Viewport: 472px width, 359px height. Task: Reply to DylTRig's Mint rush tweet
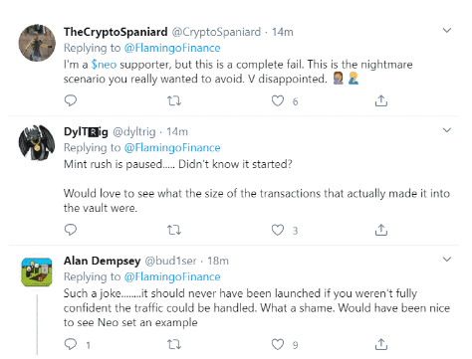[x=71, y=230]
